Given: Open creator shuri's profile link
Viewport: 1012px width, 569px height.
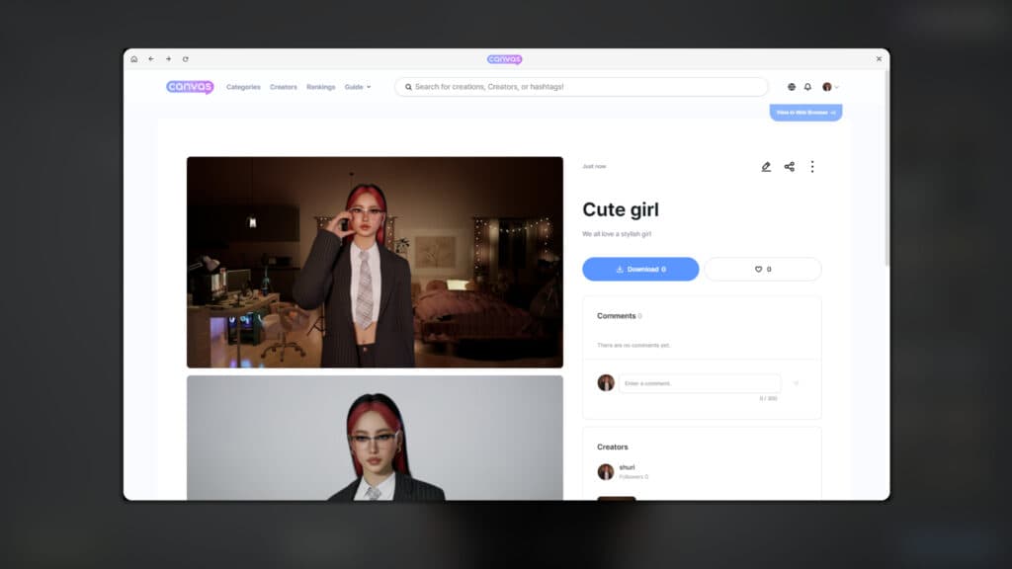Looking at the screenshot, I should pos(627,467).
